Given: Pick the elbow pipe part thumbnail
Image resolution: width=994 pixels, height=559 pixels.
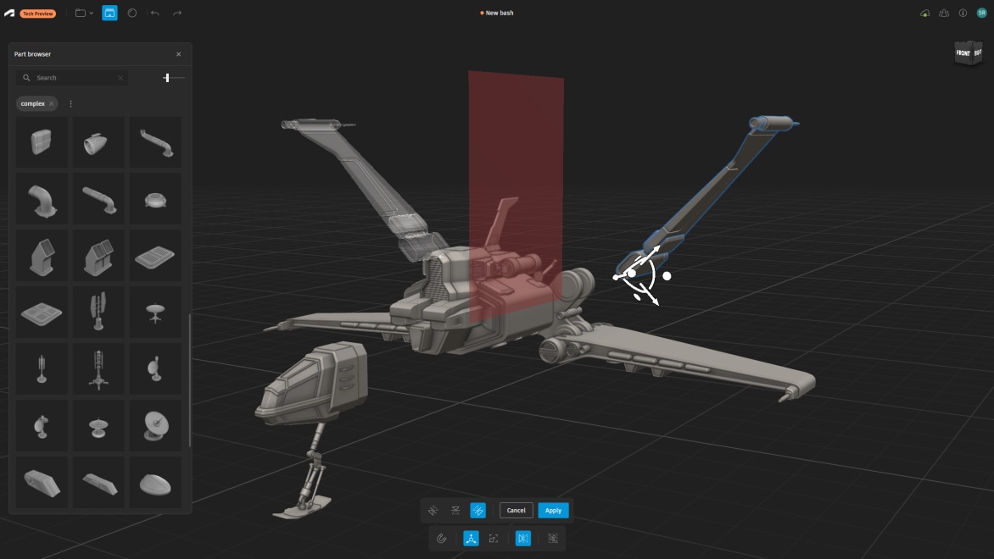Looking at the screenshot, I should click(42, 199).
